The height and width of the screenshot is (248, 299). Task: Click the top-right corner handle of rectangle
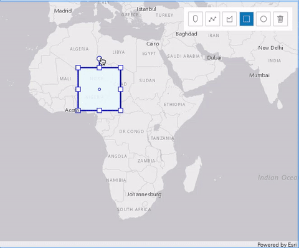[121, 68]
